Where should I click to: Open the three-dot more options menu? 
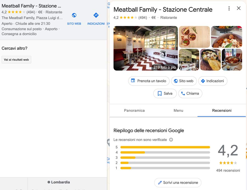pyautogui.click(x=229, y=8)
